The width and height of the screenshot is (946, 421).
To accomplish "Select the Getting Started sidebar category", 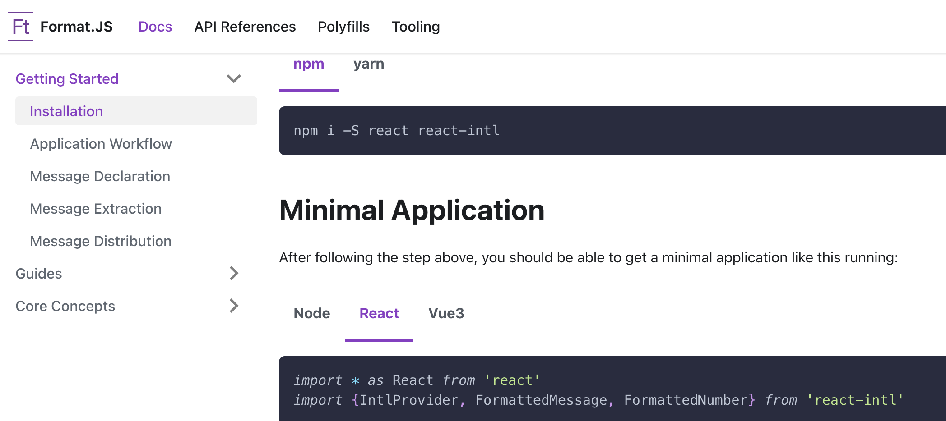I will (x=67, y=79).
